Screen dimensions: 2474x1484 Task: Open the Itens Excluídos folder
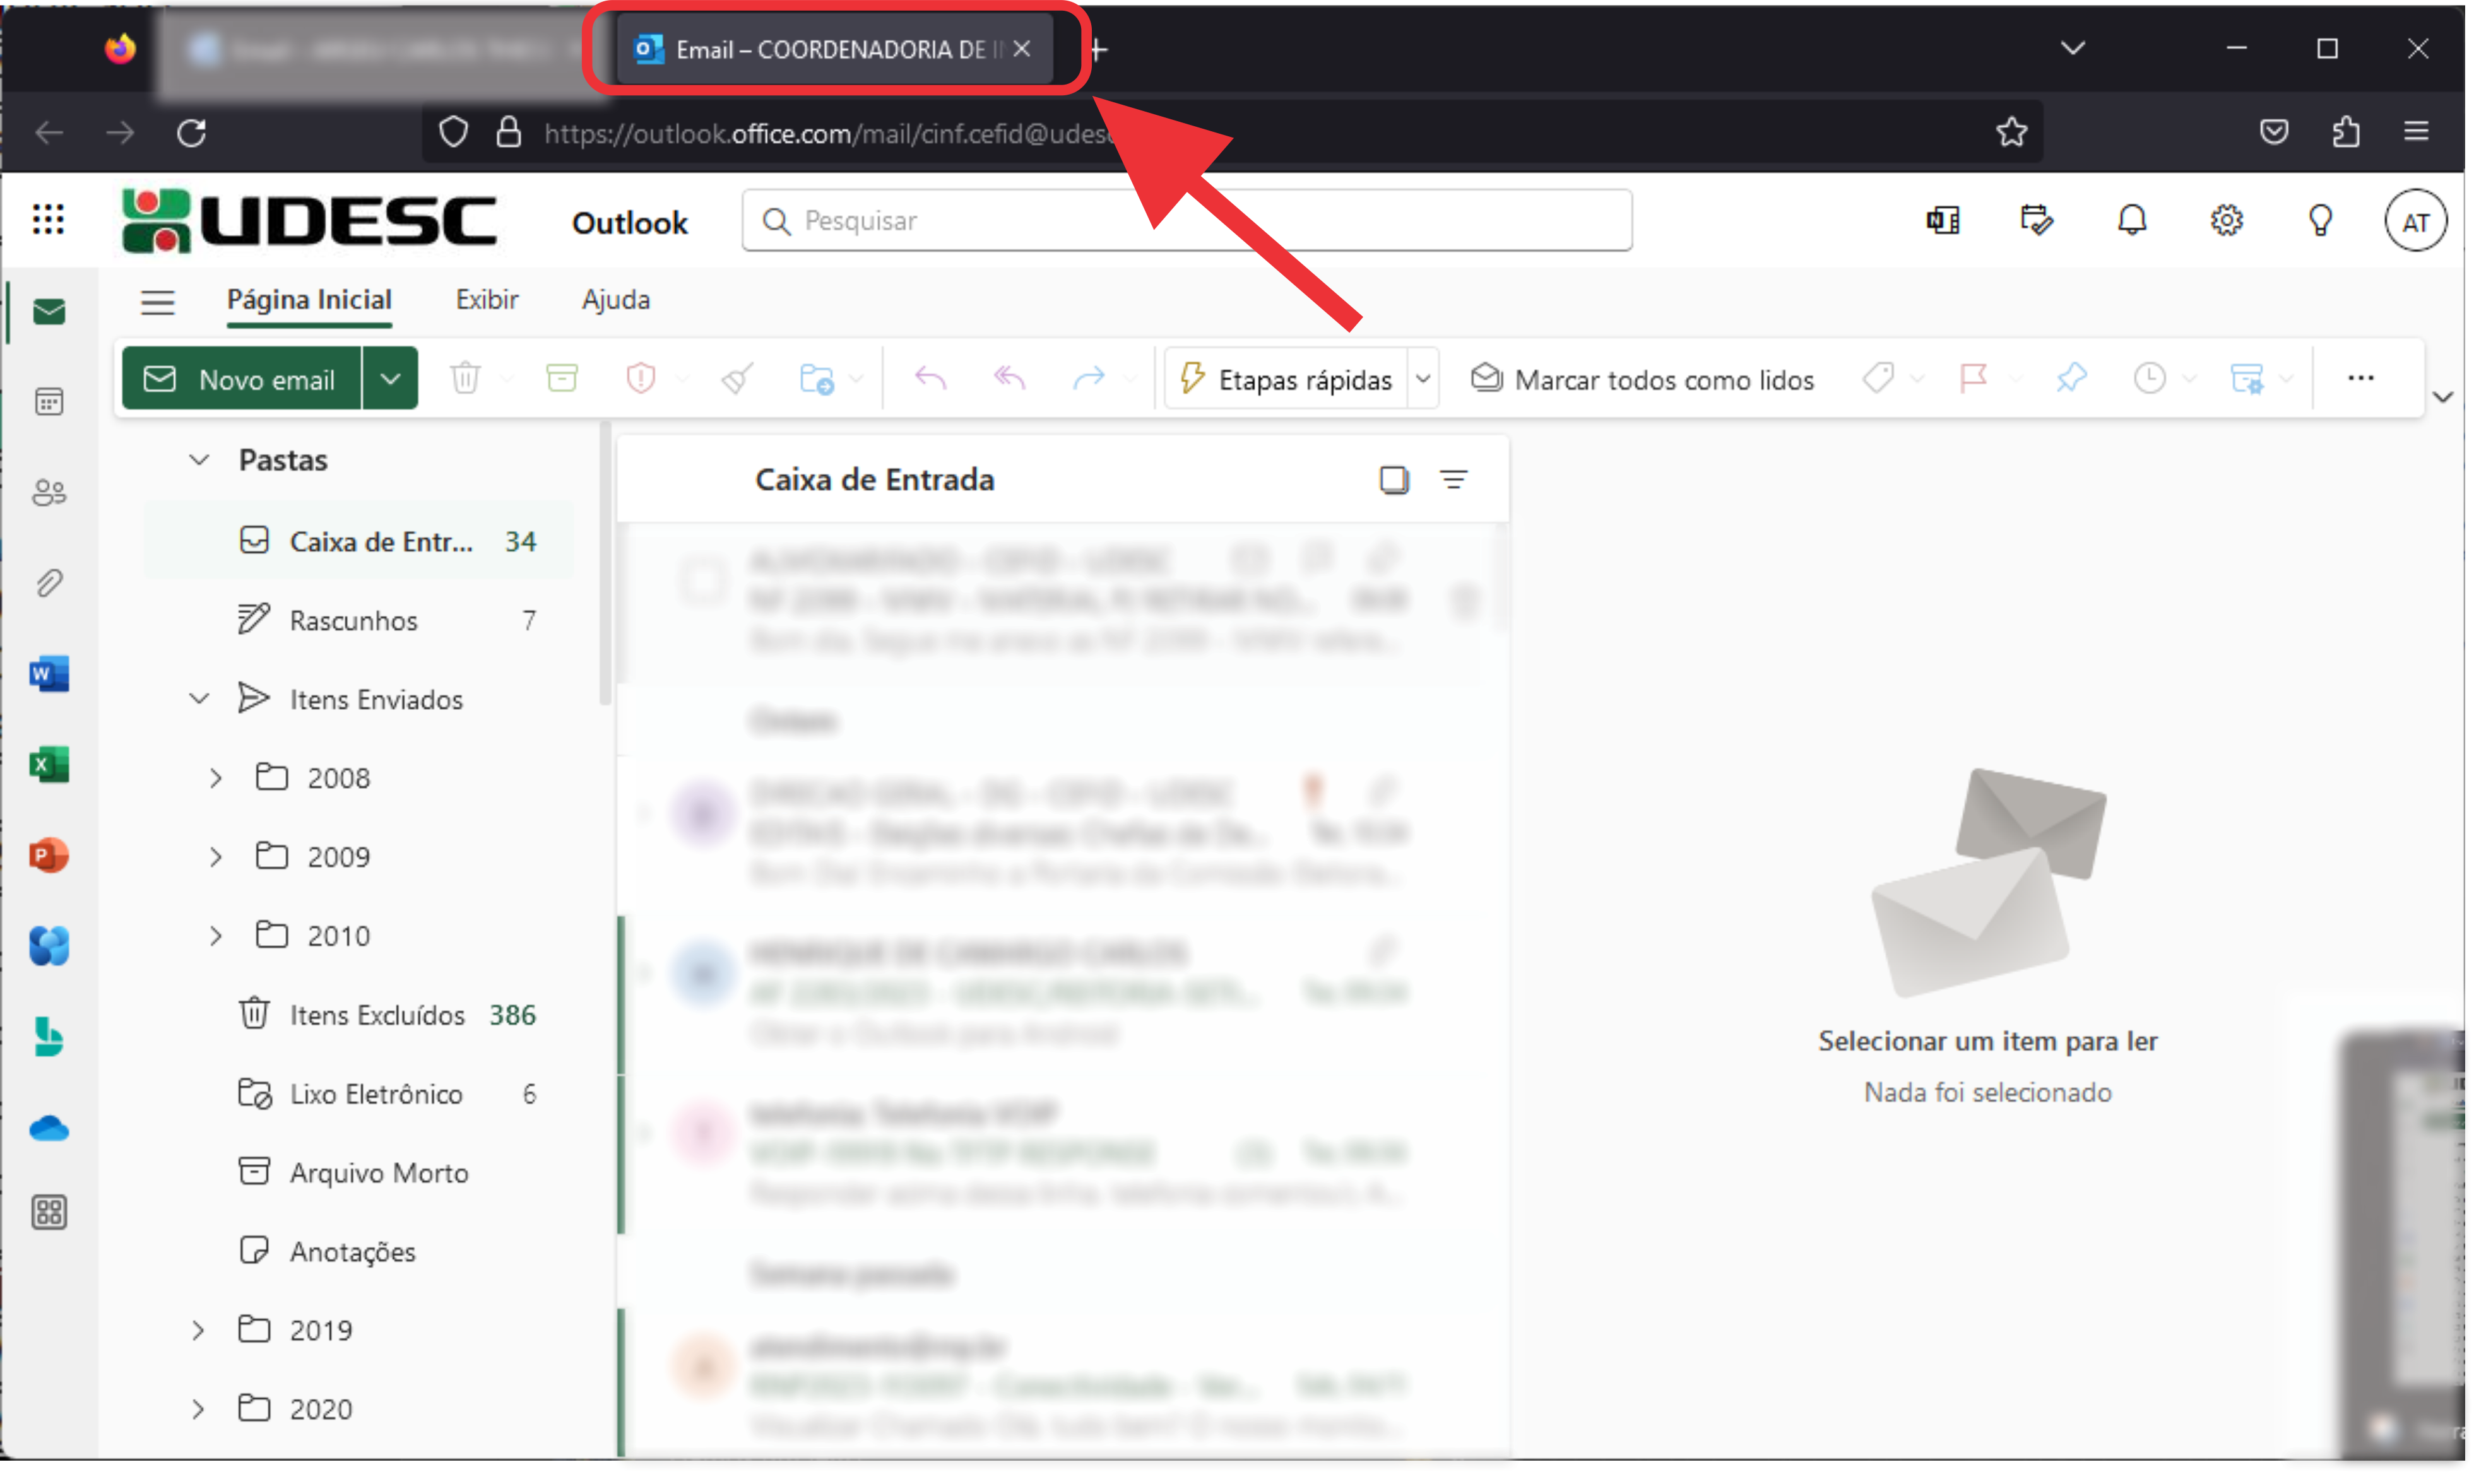point(376,1015)
